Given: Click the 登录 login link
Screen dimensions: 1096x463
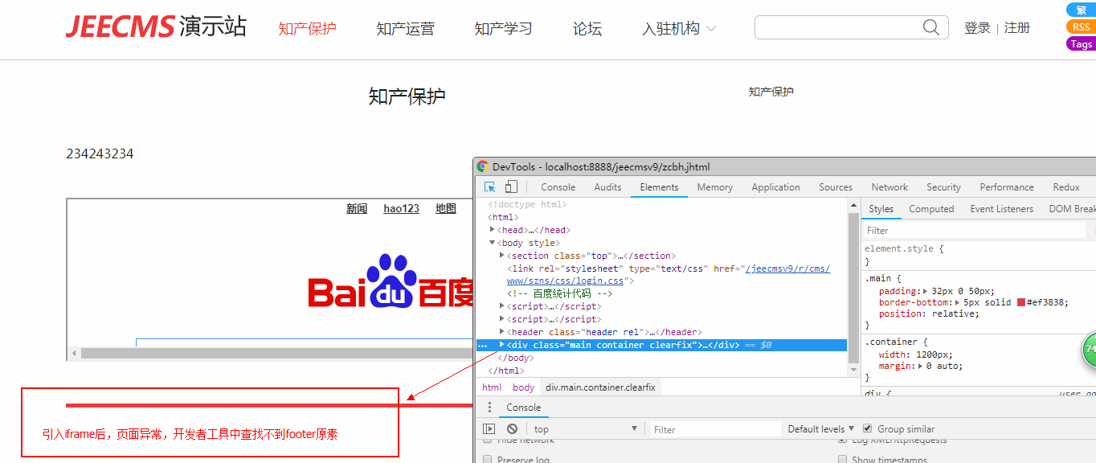Looking at the screenshot, I should point(977,27).
